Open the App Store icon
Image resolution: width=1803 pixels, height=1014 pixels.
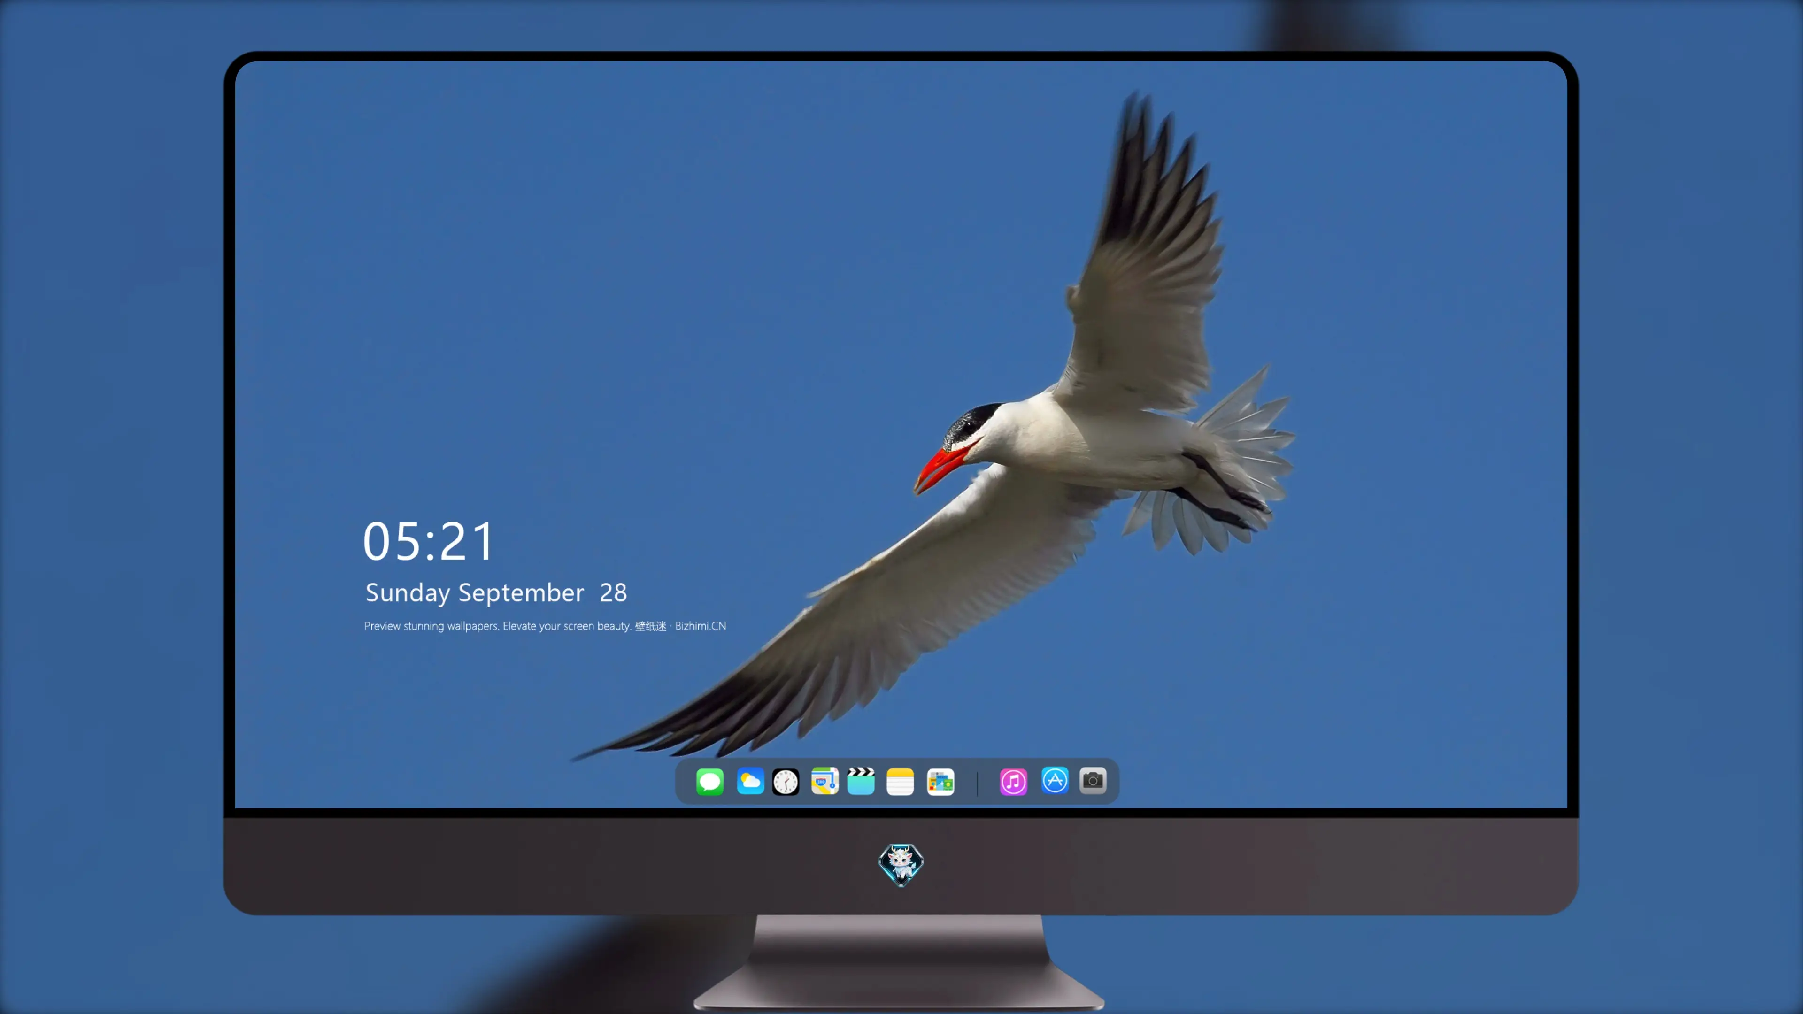coord(1055,780)
